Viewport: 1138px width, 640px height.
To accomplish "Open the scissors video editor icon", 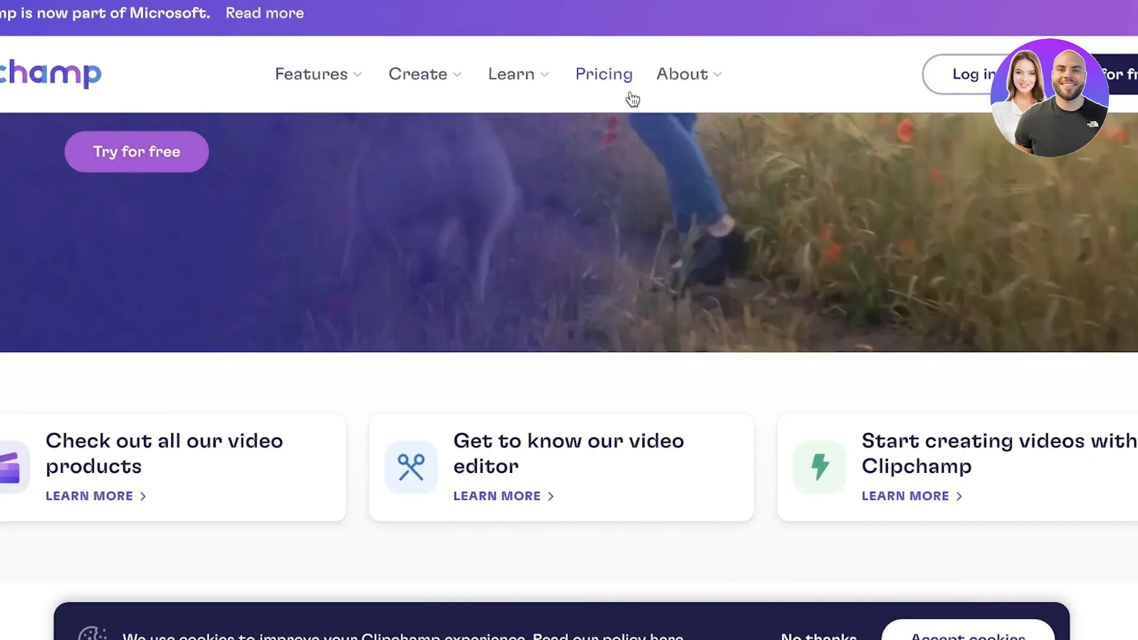I will (411, 467).
